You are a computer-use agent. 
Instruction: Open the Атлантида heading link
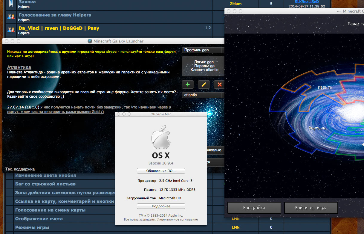(19, 67)
